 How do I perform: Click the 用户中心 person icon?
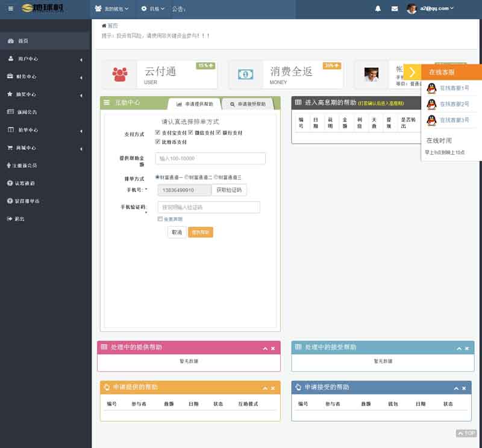pos(11,58)
